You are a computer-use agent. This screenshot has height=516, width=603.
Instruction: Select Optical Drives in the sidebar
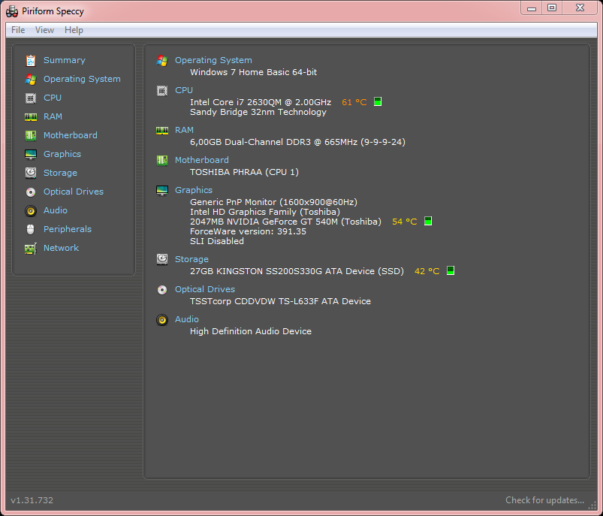click(x=73, y=192)
